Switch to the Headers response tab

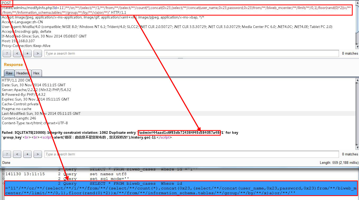tap(23, 73)
